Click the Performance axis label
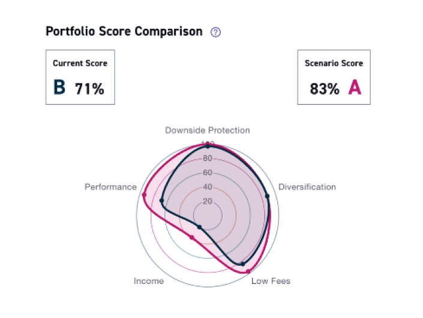The image size is (423, 318). click(x=110, y=187)
